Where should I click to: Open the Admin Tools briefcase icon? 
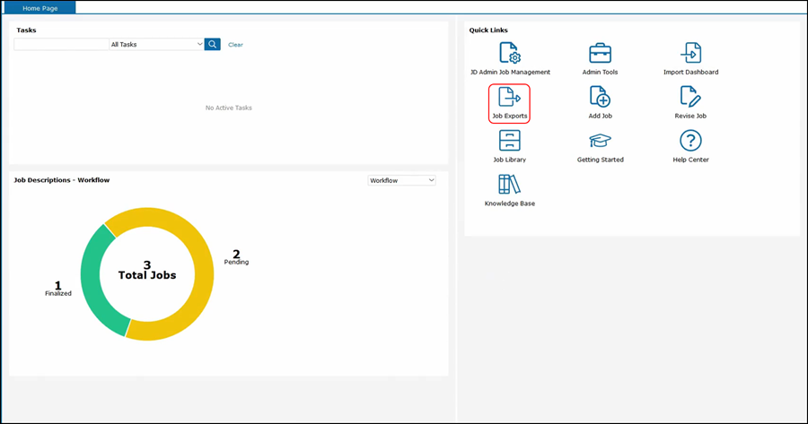coord(600,53)
